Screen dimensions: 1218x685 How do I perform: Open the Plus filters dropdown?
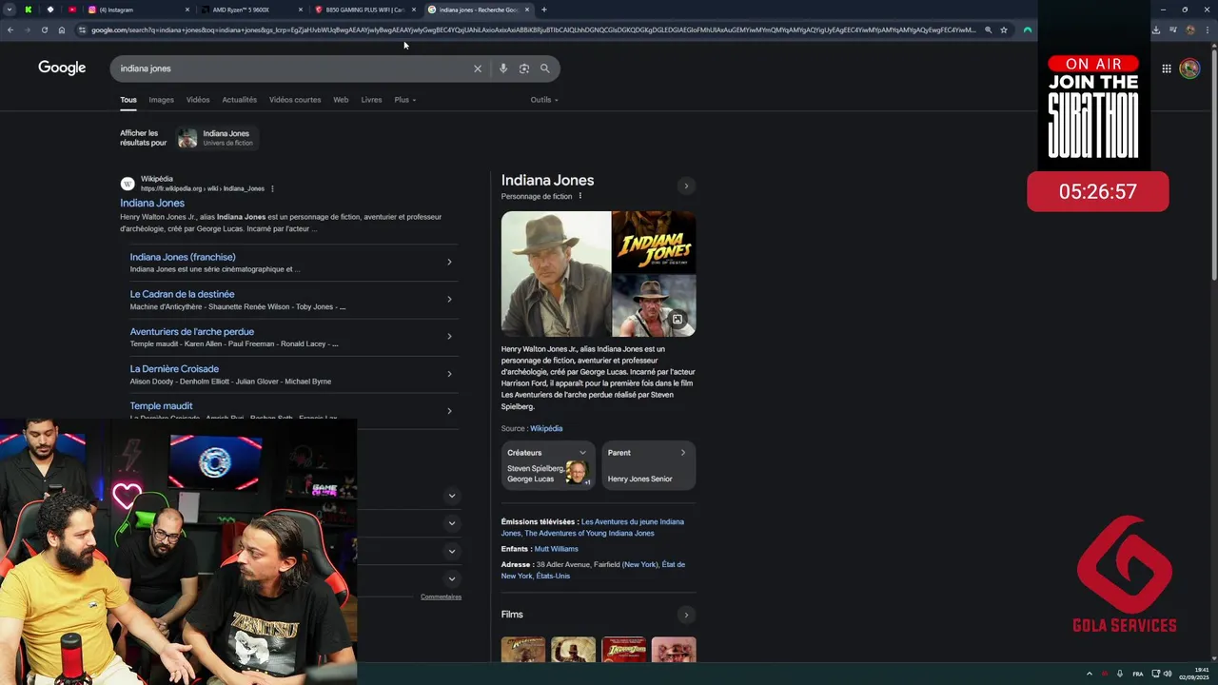click(404, 100)
